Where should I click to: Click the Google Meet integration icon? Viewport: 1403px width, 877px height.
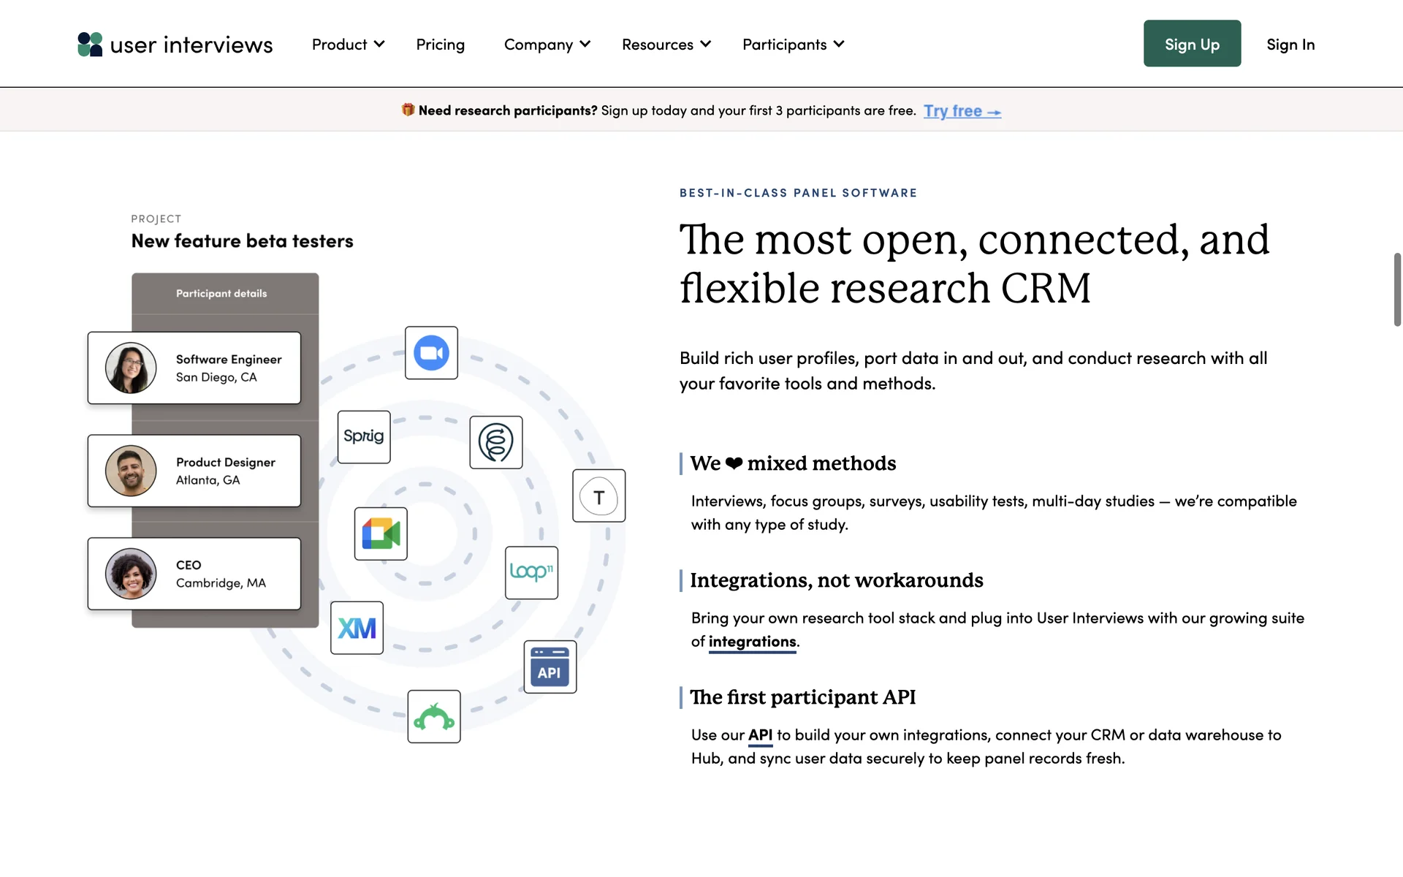coord(381,534)
